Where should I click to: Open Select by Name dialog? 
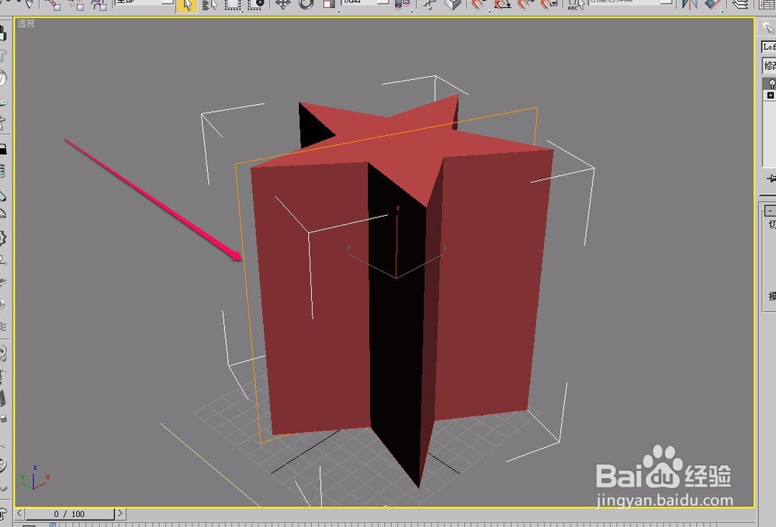(210, 6)
